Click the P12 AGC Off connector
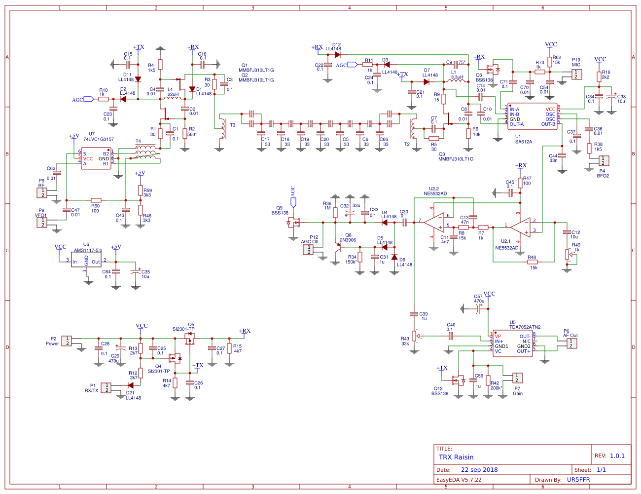Viewport: 641px width, 494px height. point(309,249)
